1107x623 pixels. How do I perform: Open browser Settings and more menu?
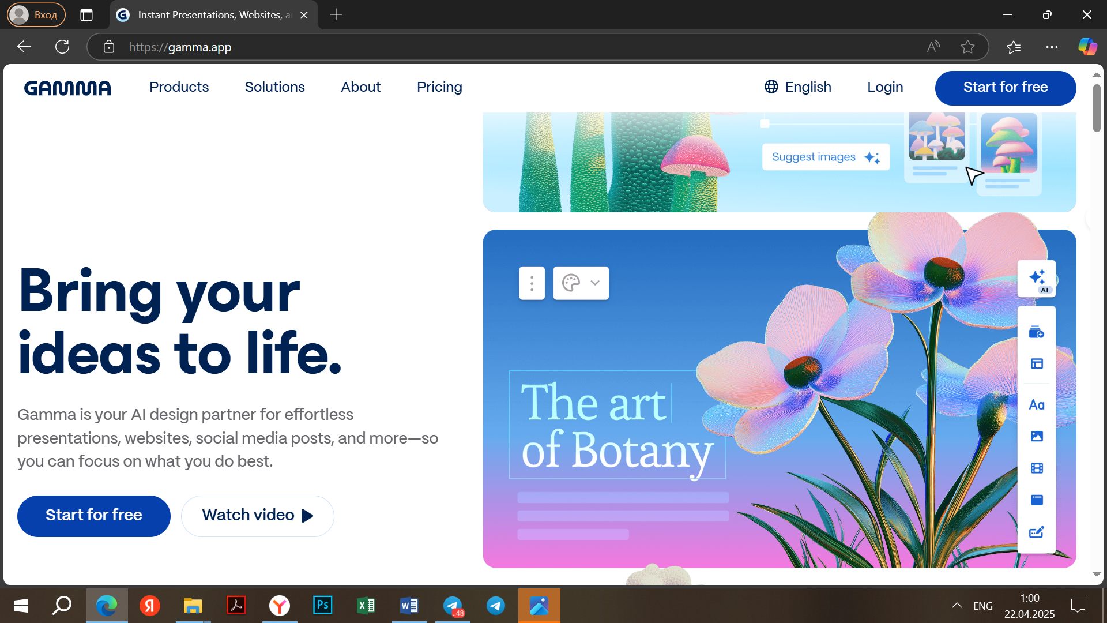pyautogui.click(x=1052, y=47)
